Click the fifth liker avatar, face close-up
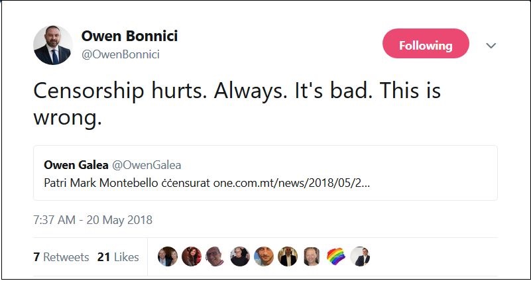Viewport: 531px width, 281px height. (264, 256)
